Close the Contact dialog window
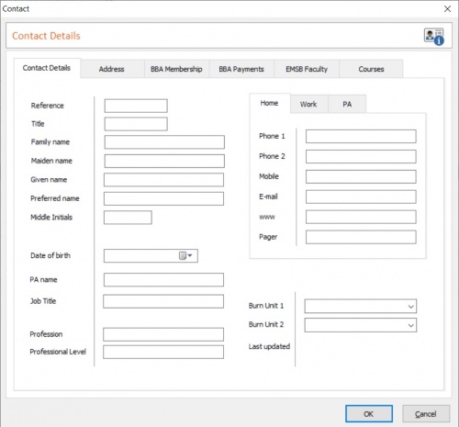The width and height of the screenshot is (459, 427). pos(447,9)
